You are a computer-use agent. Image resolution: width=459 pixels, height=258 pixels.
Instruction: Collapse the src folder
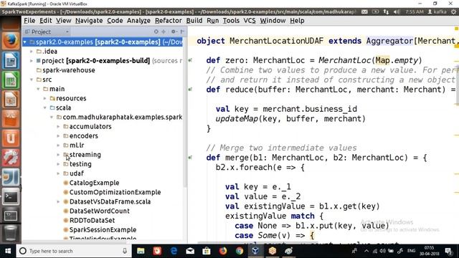[x=32, y=80]
